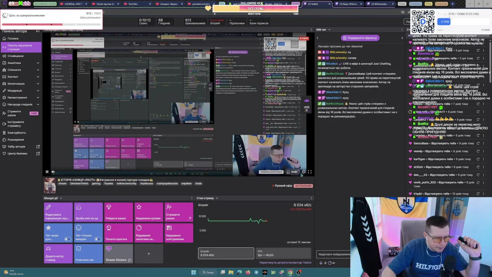Image resolution: width=492 pixels, height=277 pixels.
Task: Open the Керування опитуванням quick action
Action: [179, 233]
